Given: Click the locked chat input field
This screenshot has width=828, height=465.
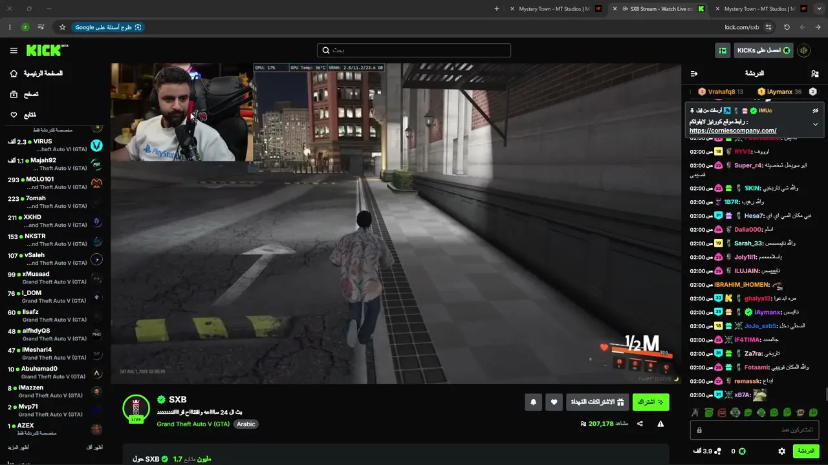Looking at the screenshot, I should pyautogui.click(x=755, y=429).
